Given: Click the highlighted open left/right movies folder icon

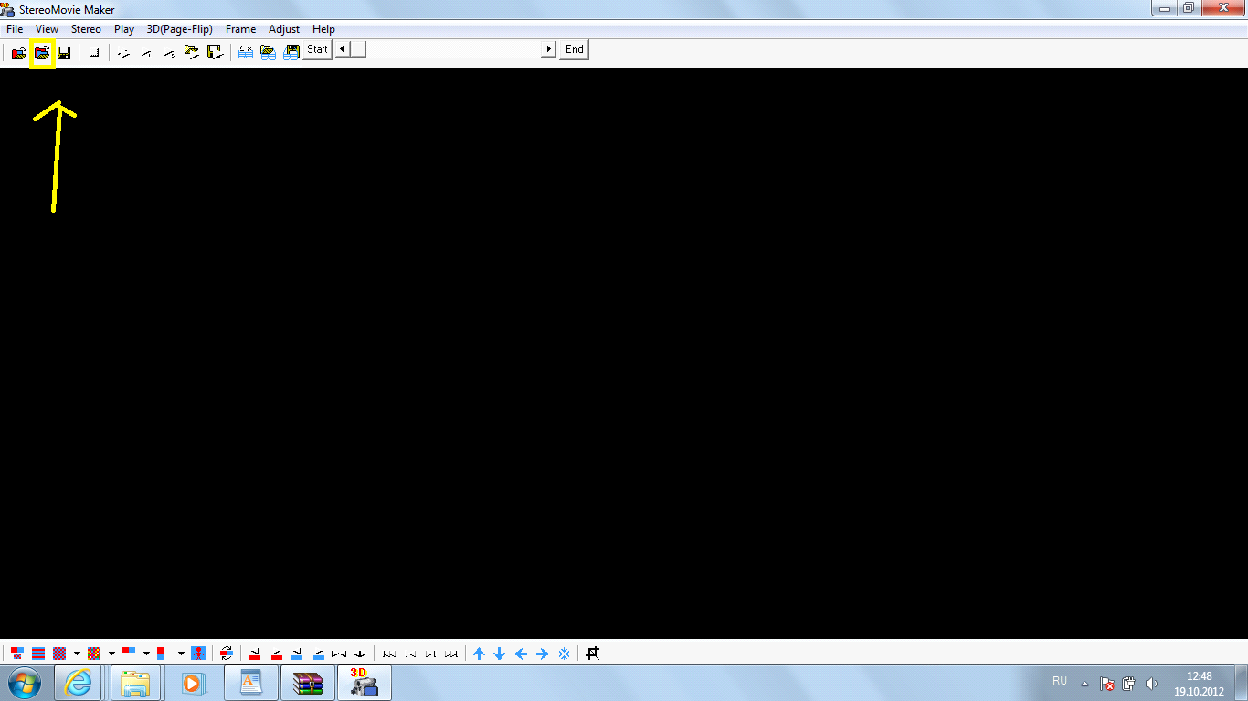Looking at the screenshot, I should click(x=42, y=53).
